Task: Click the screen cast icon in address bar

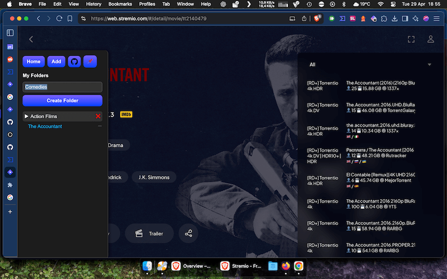Action: 292,18
